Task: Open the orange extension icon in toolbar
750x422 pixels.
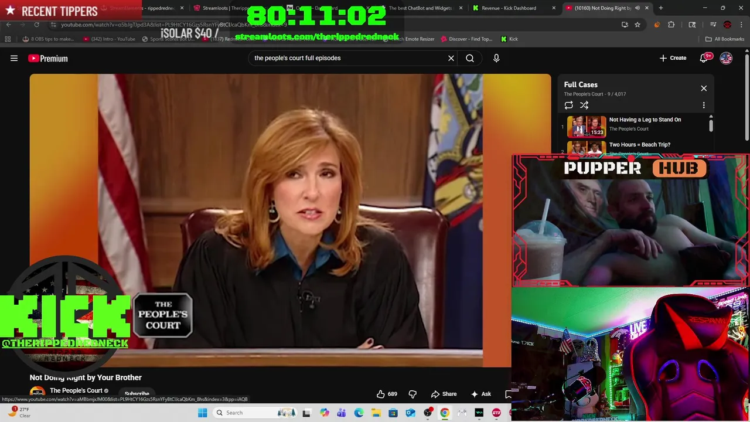Action: tap(657, 25)
